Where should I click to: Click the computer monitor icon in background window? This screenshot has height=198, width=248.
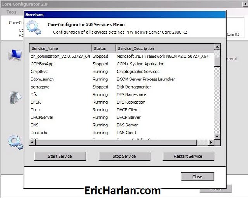coord(15,55)
